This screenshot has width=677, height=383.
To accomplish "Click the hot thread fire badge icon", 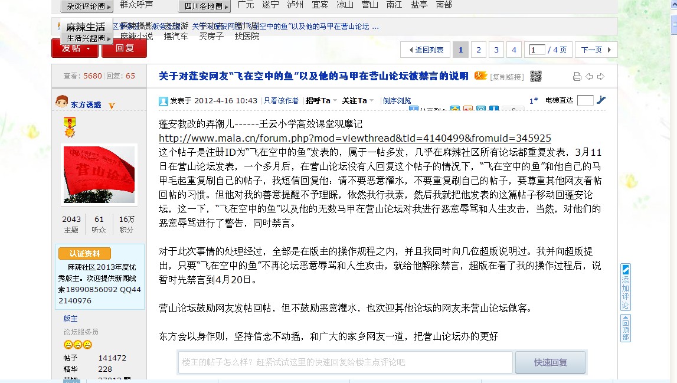I will 481,76.
